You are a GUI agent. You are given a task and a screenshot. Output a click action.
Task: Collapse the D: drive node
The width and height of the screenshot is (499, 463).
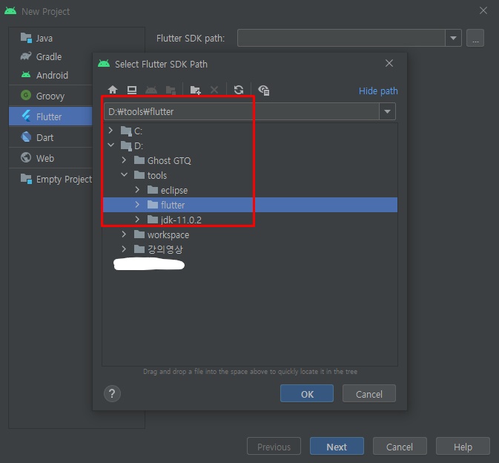[110, 145]
